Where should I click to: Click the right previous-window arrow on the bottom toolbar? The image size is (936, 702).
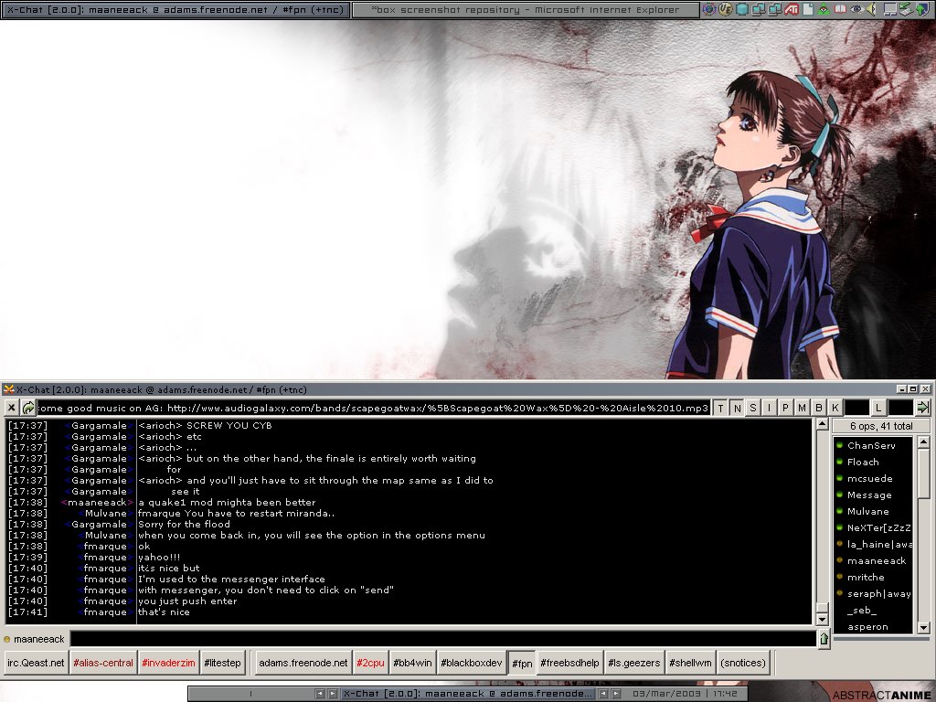(x=603, y=694)
